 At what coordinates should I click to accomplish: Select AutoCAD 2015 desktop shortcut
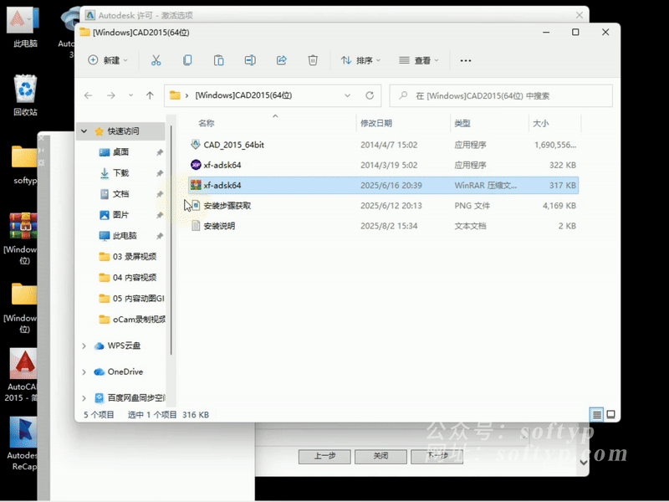click(23, 376)
